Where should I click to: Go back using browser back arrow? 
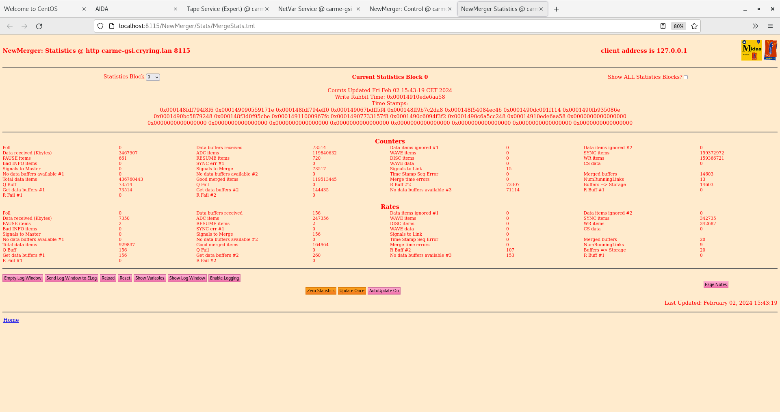tap(10, 26)
